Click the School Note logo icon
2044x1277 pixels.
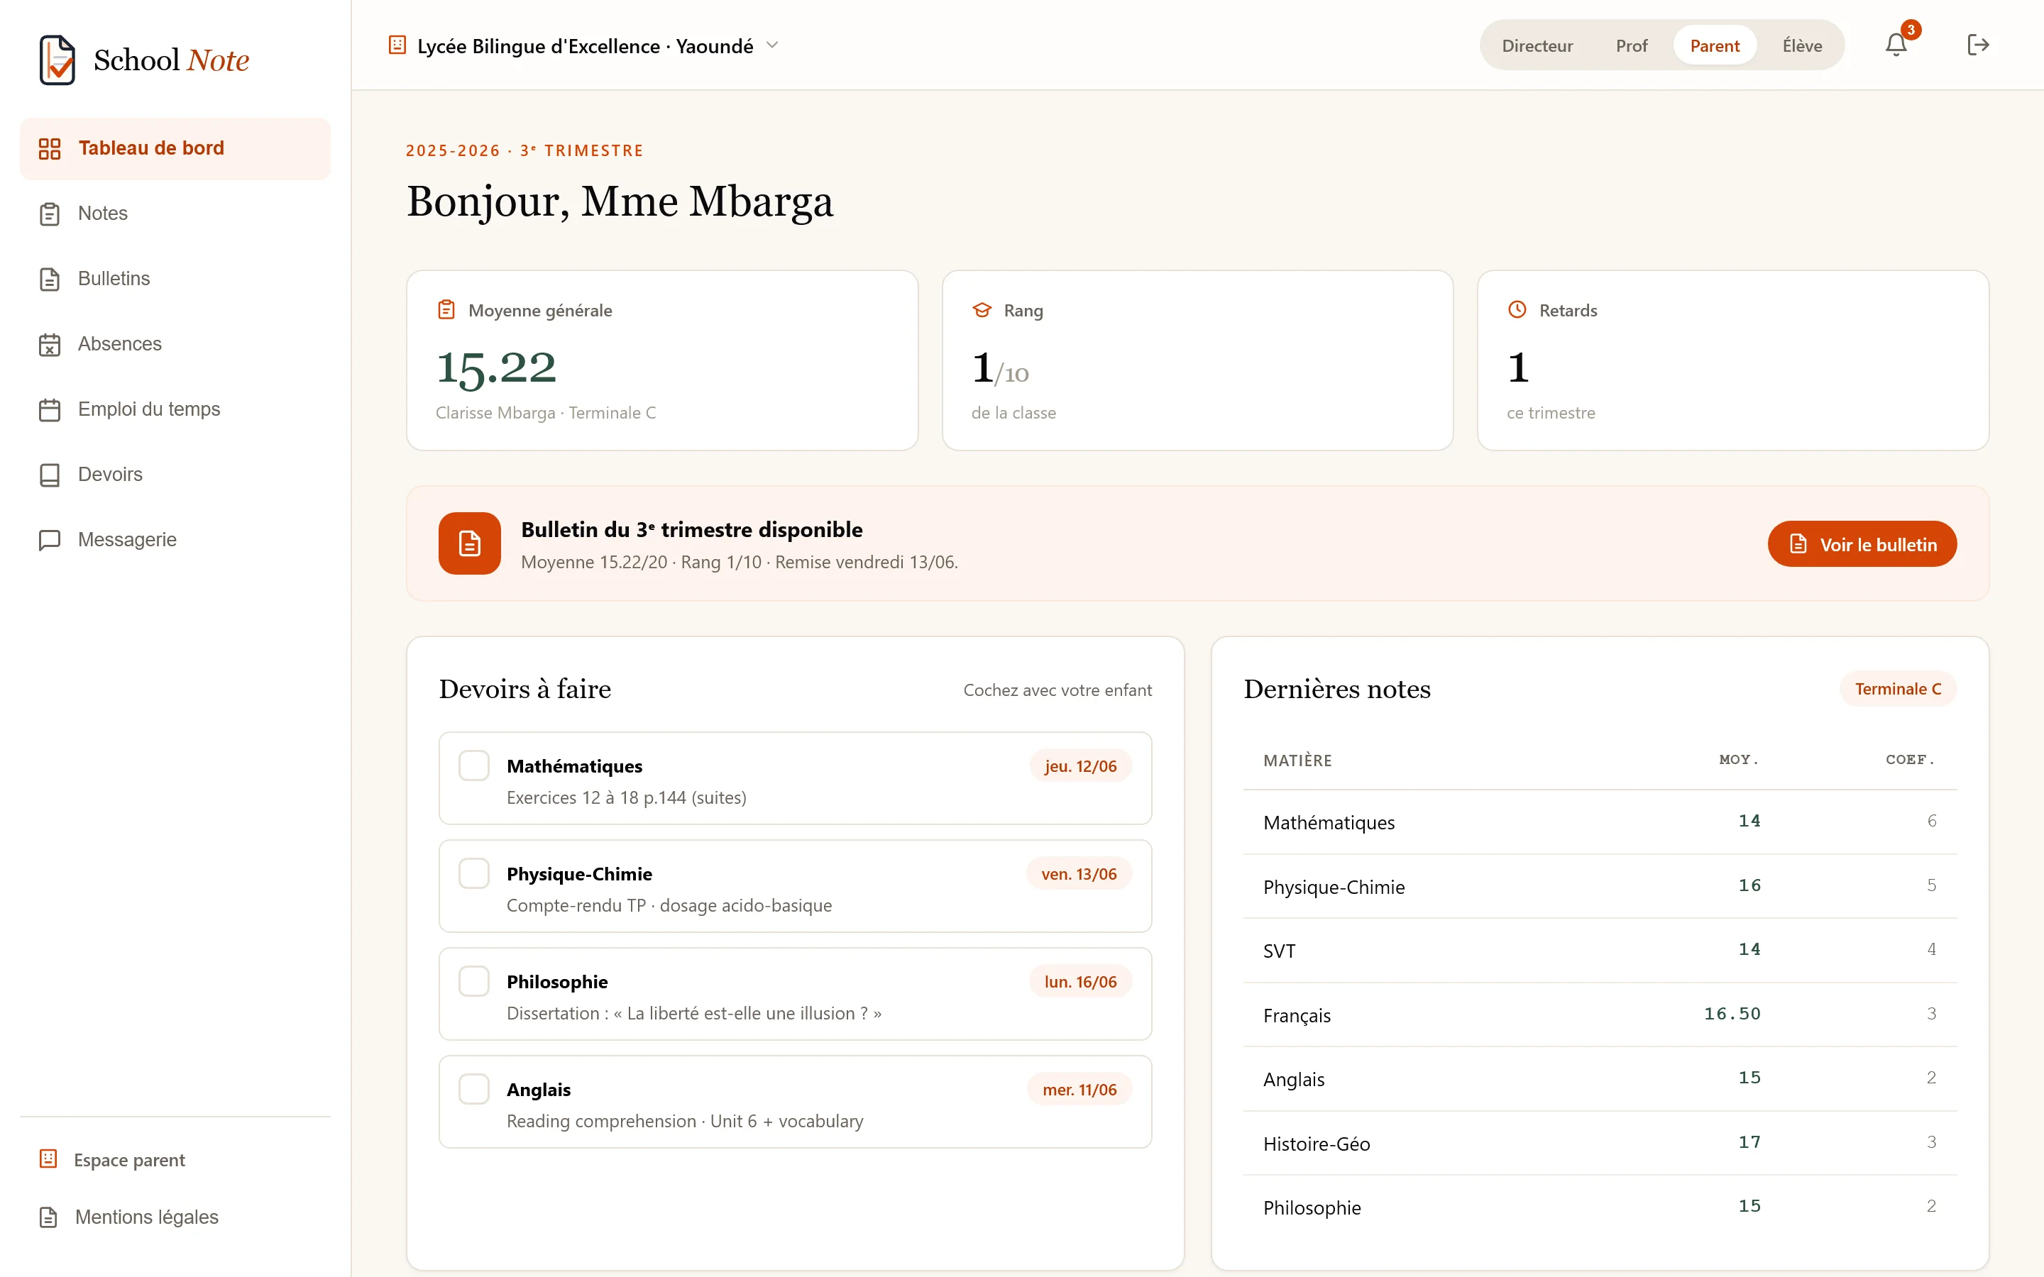point(57,60)
